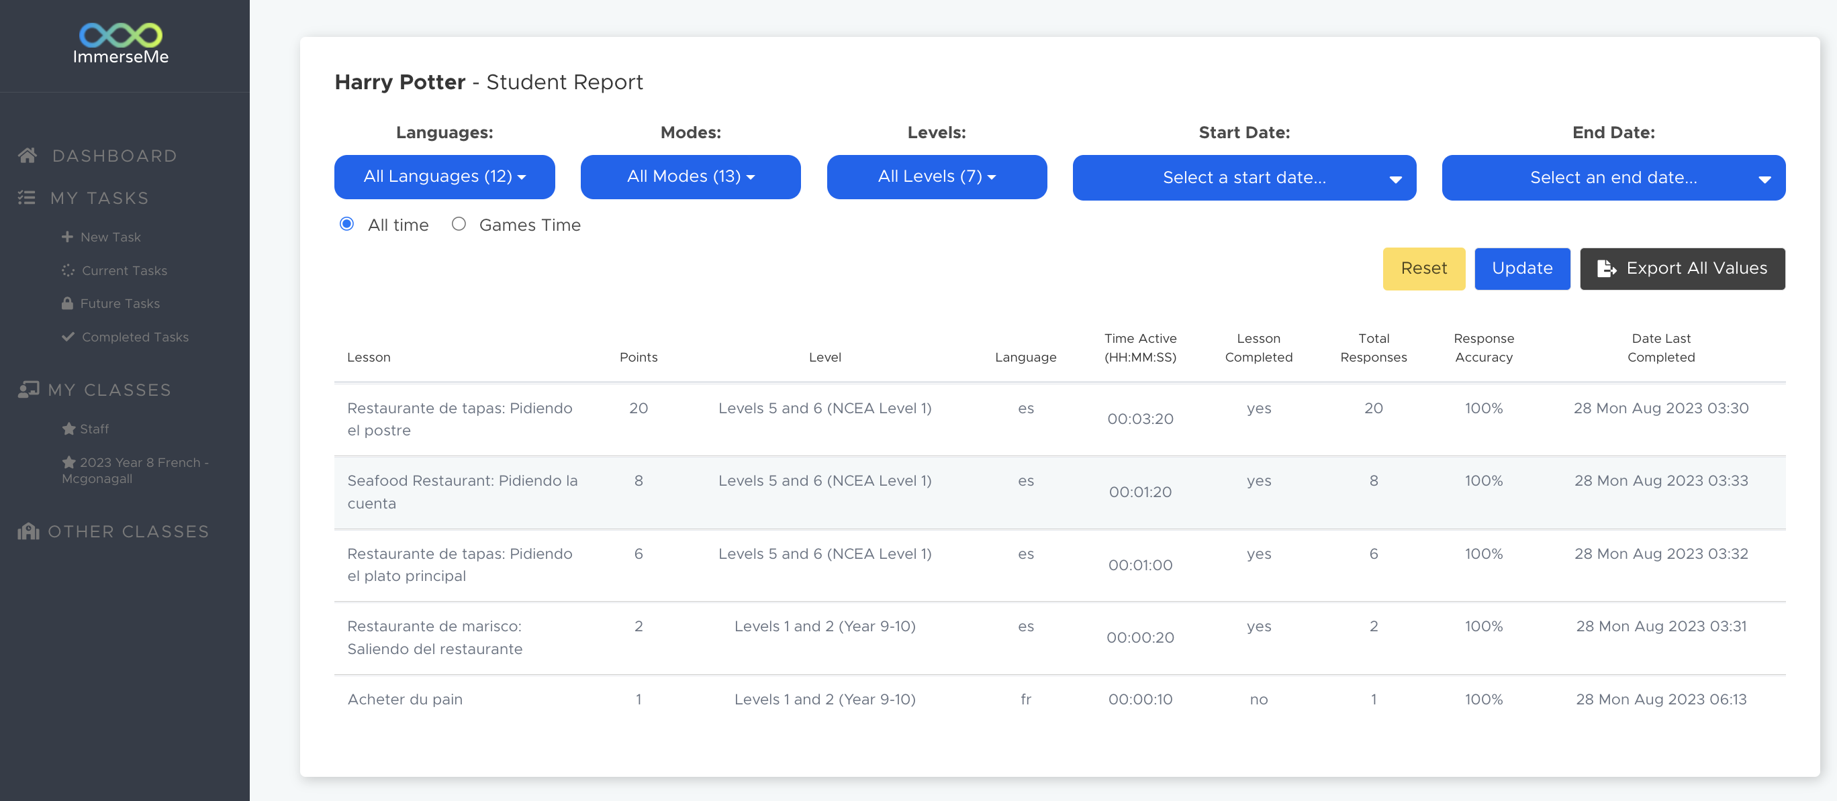Open the All Levels (7) dropdown

point(937,176)
